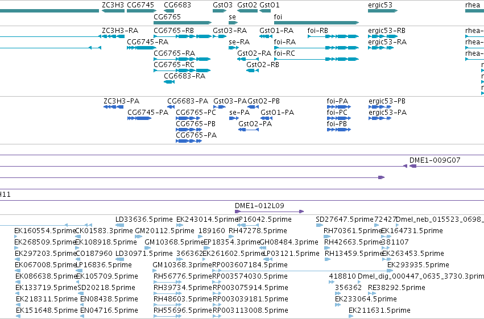Image resolution: width=484 pixels, height=319 pixels.
Task: Open the ergic53 gene feature
Action: pos(383,11)
